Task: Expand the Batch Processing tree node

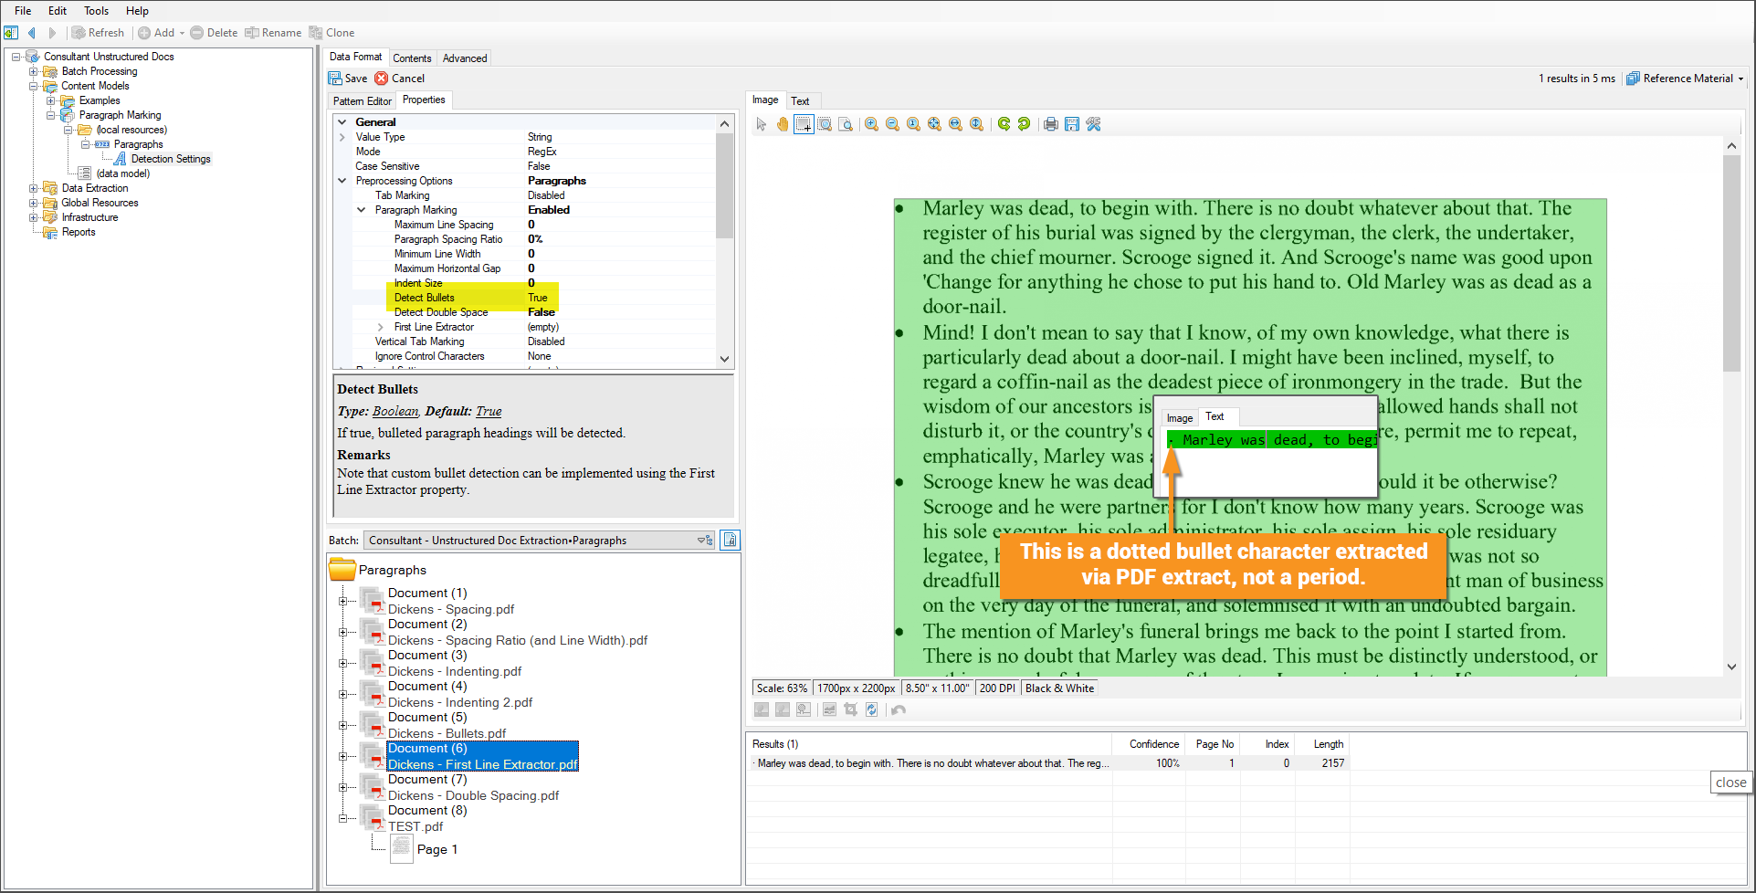Action: point(33,71)
